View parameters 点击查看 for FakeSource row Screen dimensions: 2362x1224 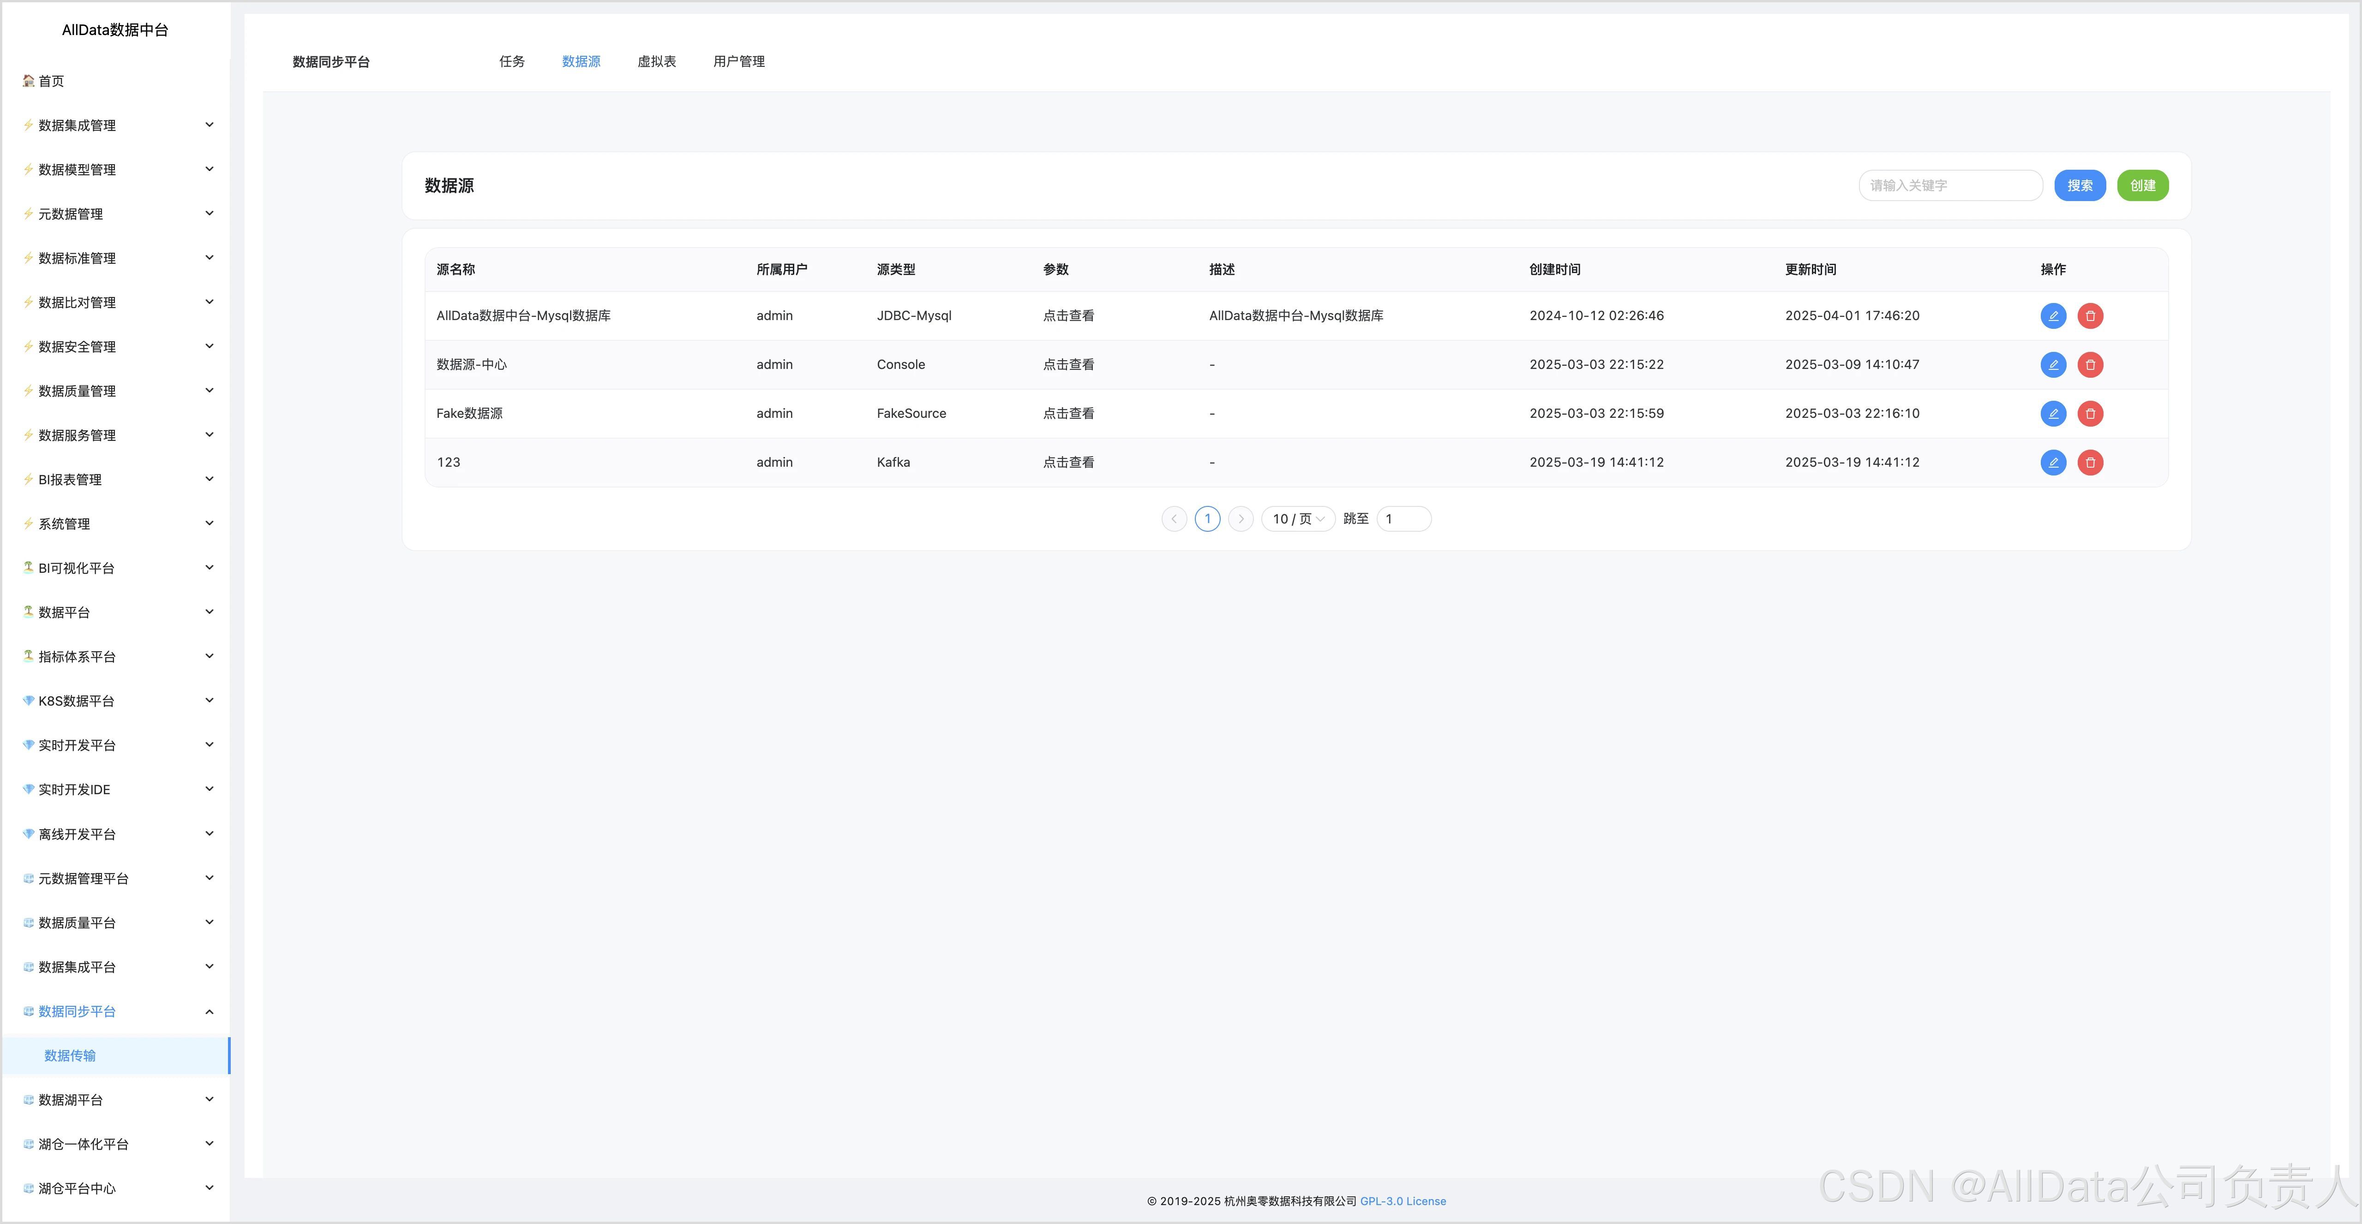1068,413
